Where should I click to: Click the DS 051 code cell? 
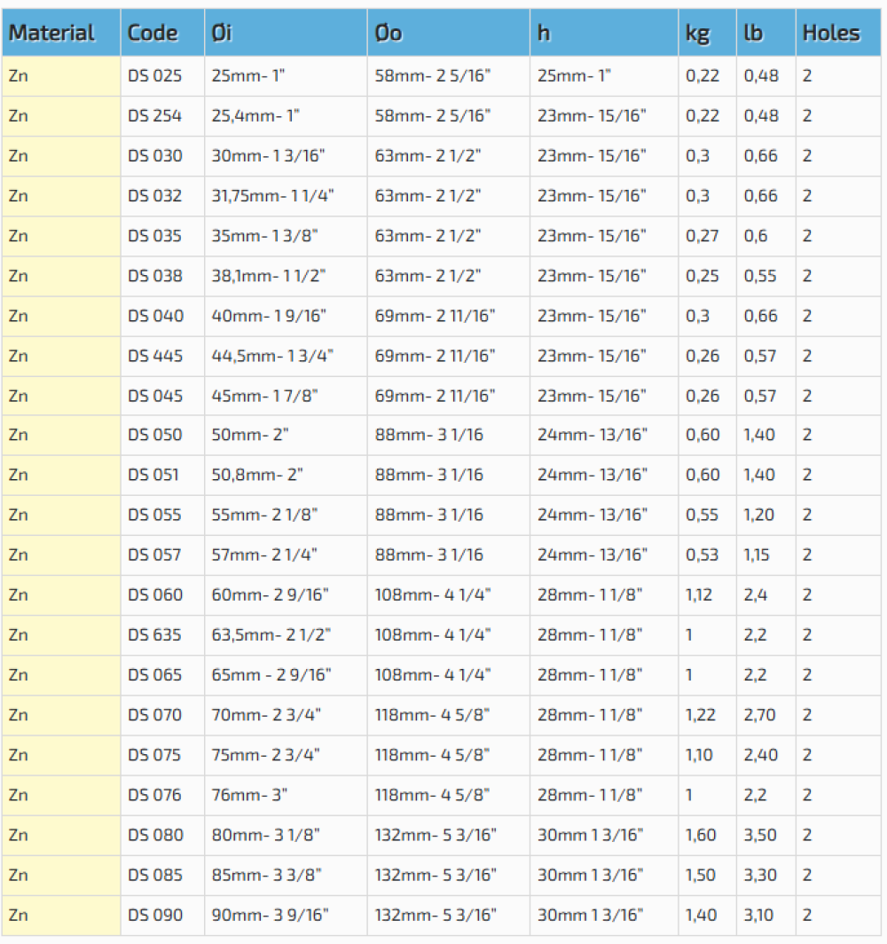pos(153,475)
